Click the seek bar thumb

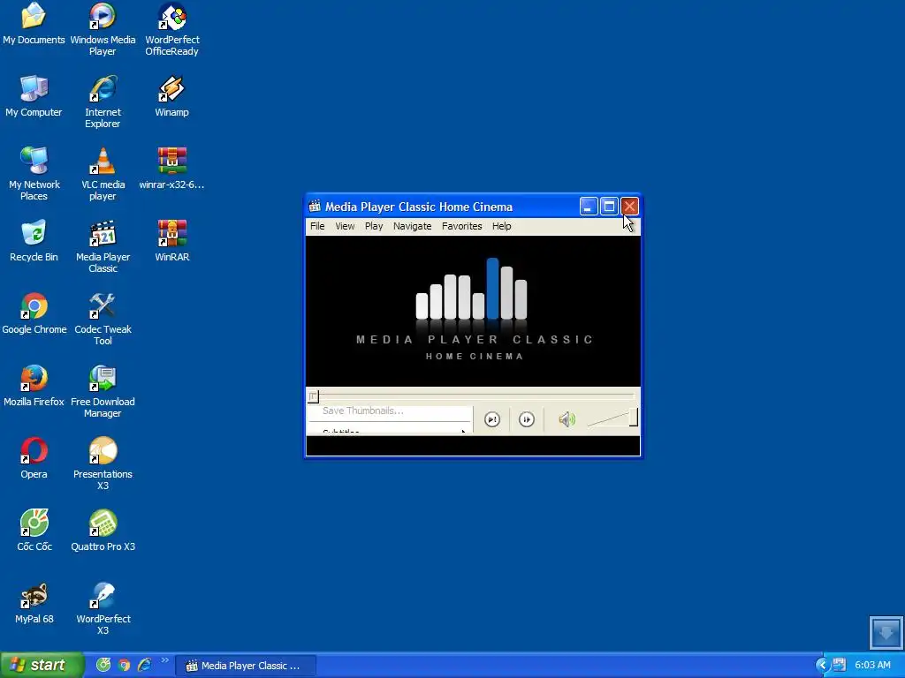[x=313, y=396]
